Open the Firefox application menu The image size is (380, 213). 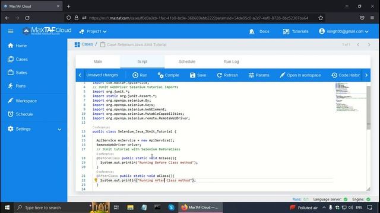[x=372, y=18]
